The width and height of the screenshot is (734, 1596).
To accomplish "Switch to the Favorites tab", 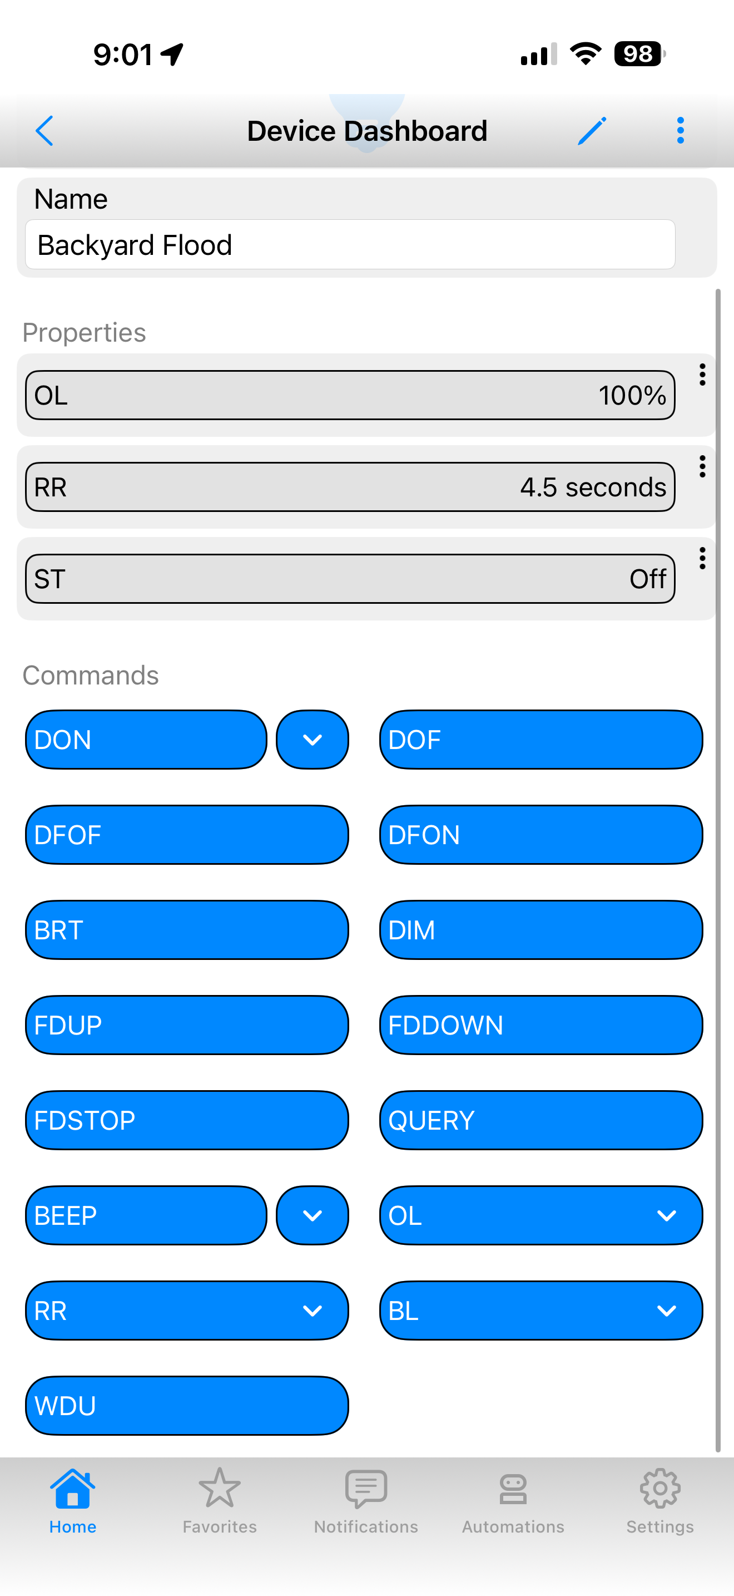I will point(219,1498).
